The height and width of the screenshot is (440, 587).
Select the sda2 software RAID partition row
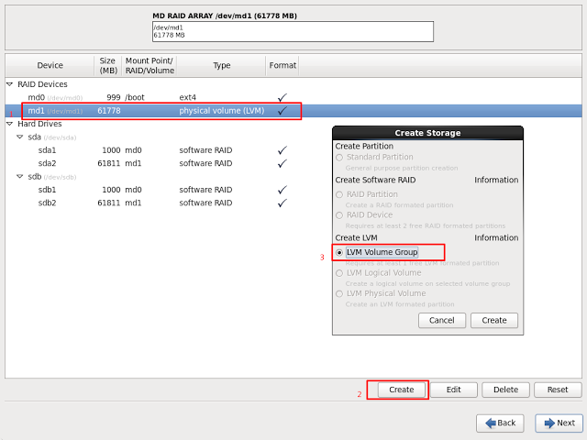138,163
